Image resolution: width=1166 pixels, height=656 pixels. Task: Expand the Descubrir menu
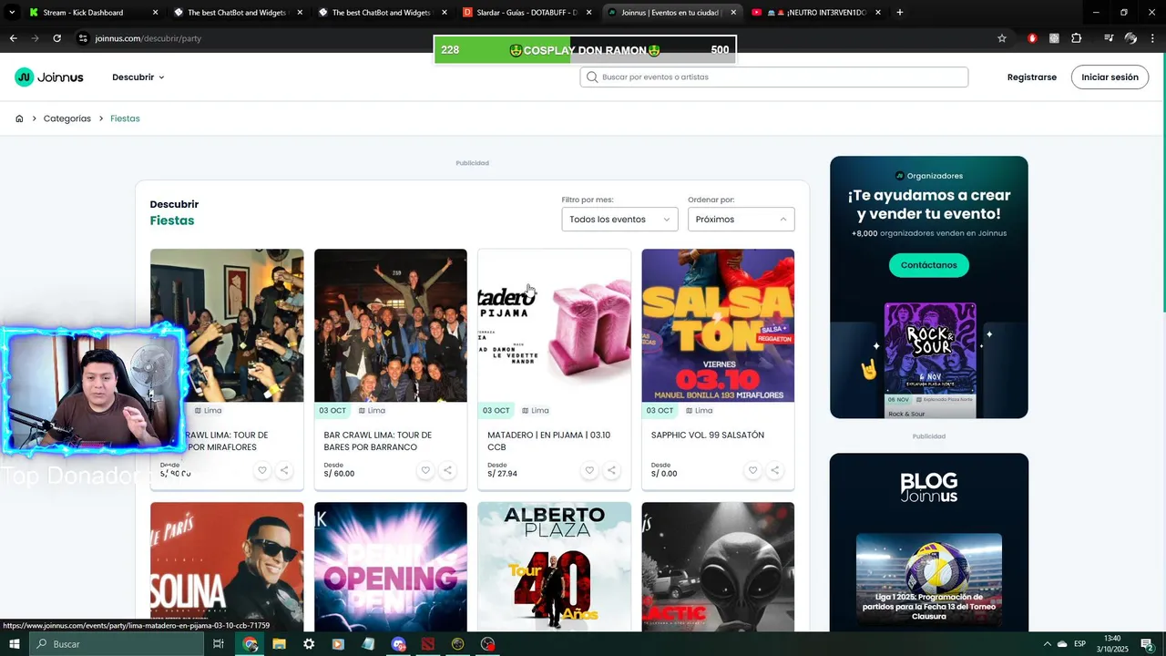pyautogui.click(x=138, y=77)
